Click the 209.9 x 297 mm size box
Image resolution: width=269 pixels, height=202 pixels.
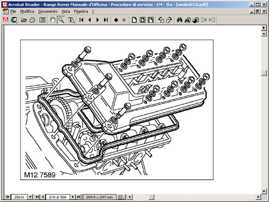click(99, 197)
